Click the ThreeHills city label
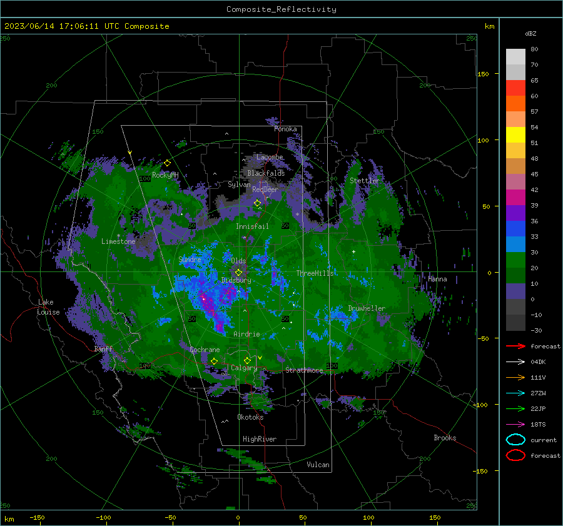This screenshot has width=563, height=526. pos(315,273)
